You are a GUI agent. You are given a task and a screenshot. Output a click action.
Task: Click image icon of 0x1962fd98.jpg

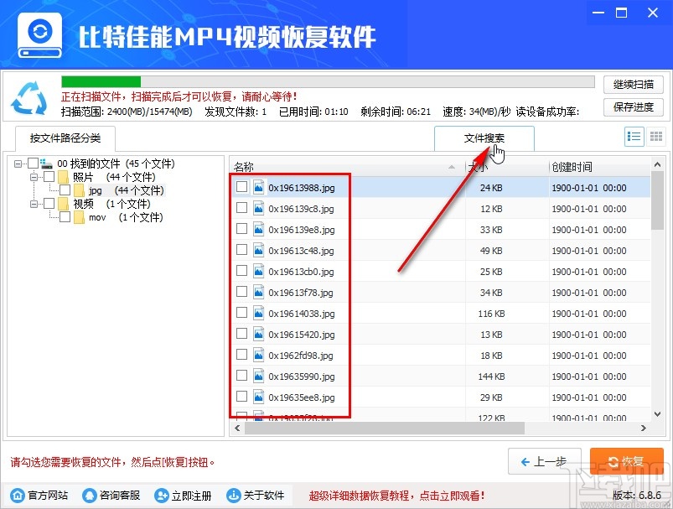(258, 356)
